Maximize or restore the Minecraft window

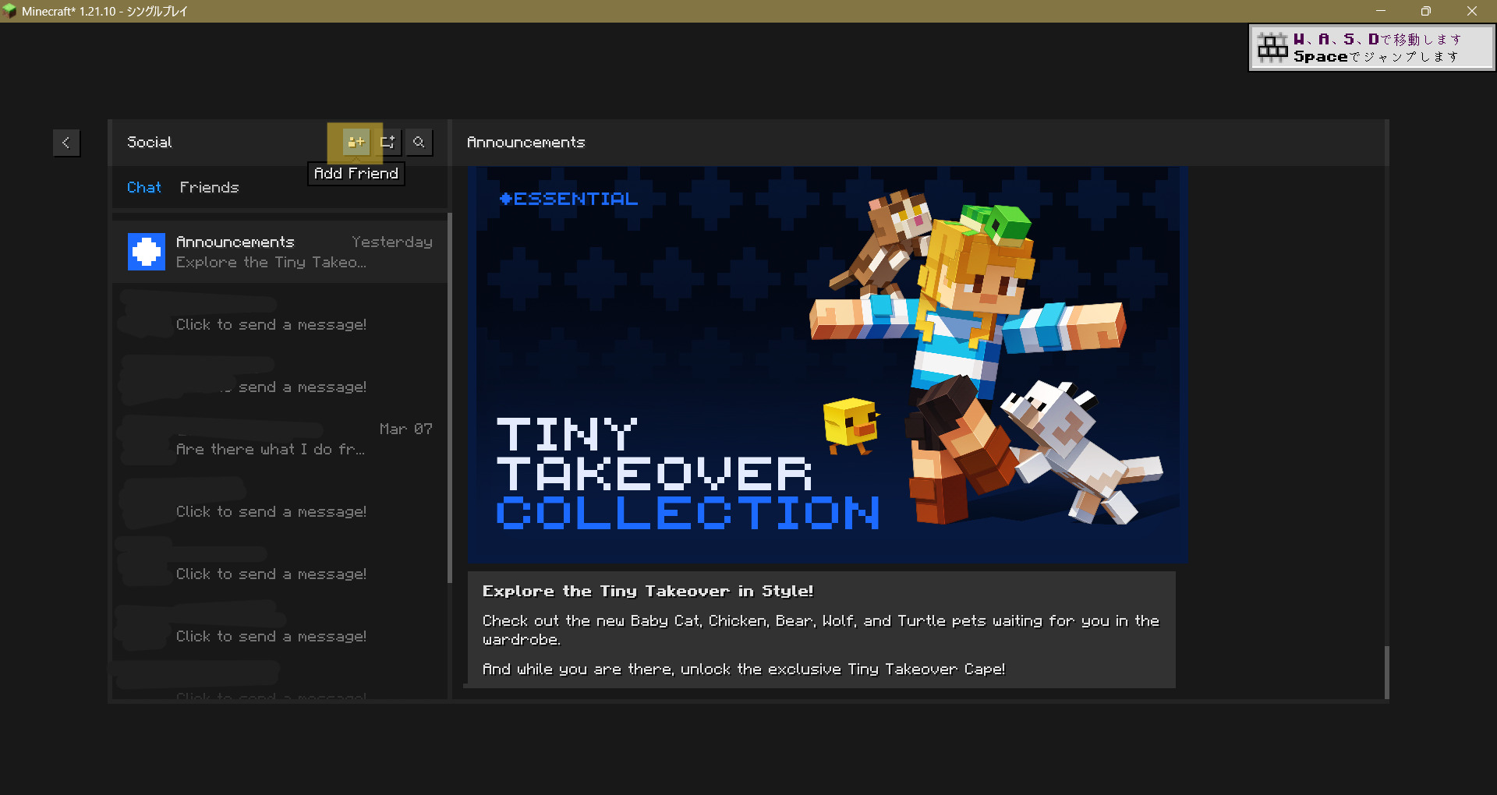[1425, 11]
